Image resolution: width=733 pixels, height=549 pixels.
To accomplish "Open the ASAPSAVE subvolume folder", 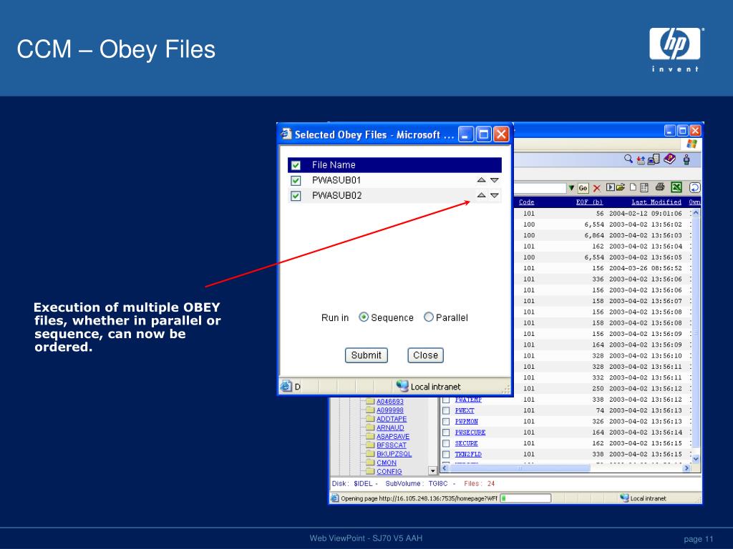I will (x=393, y=437).
